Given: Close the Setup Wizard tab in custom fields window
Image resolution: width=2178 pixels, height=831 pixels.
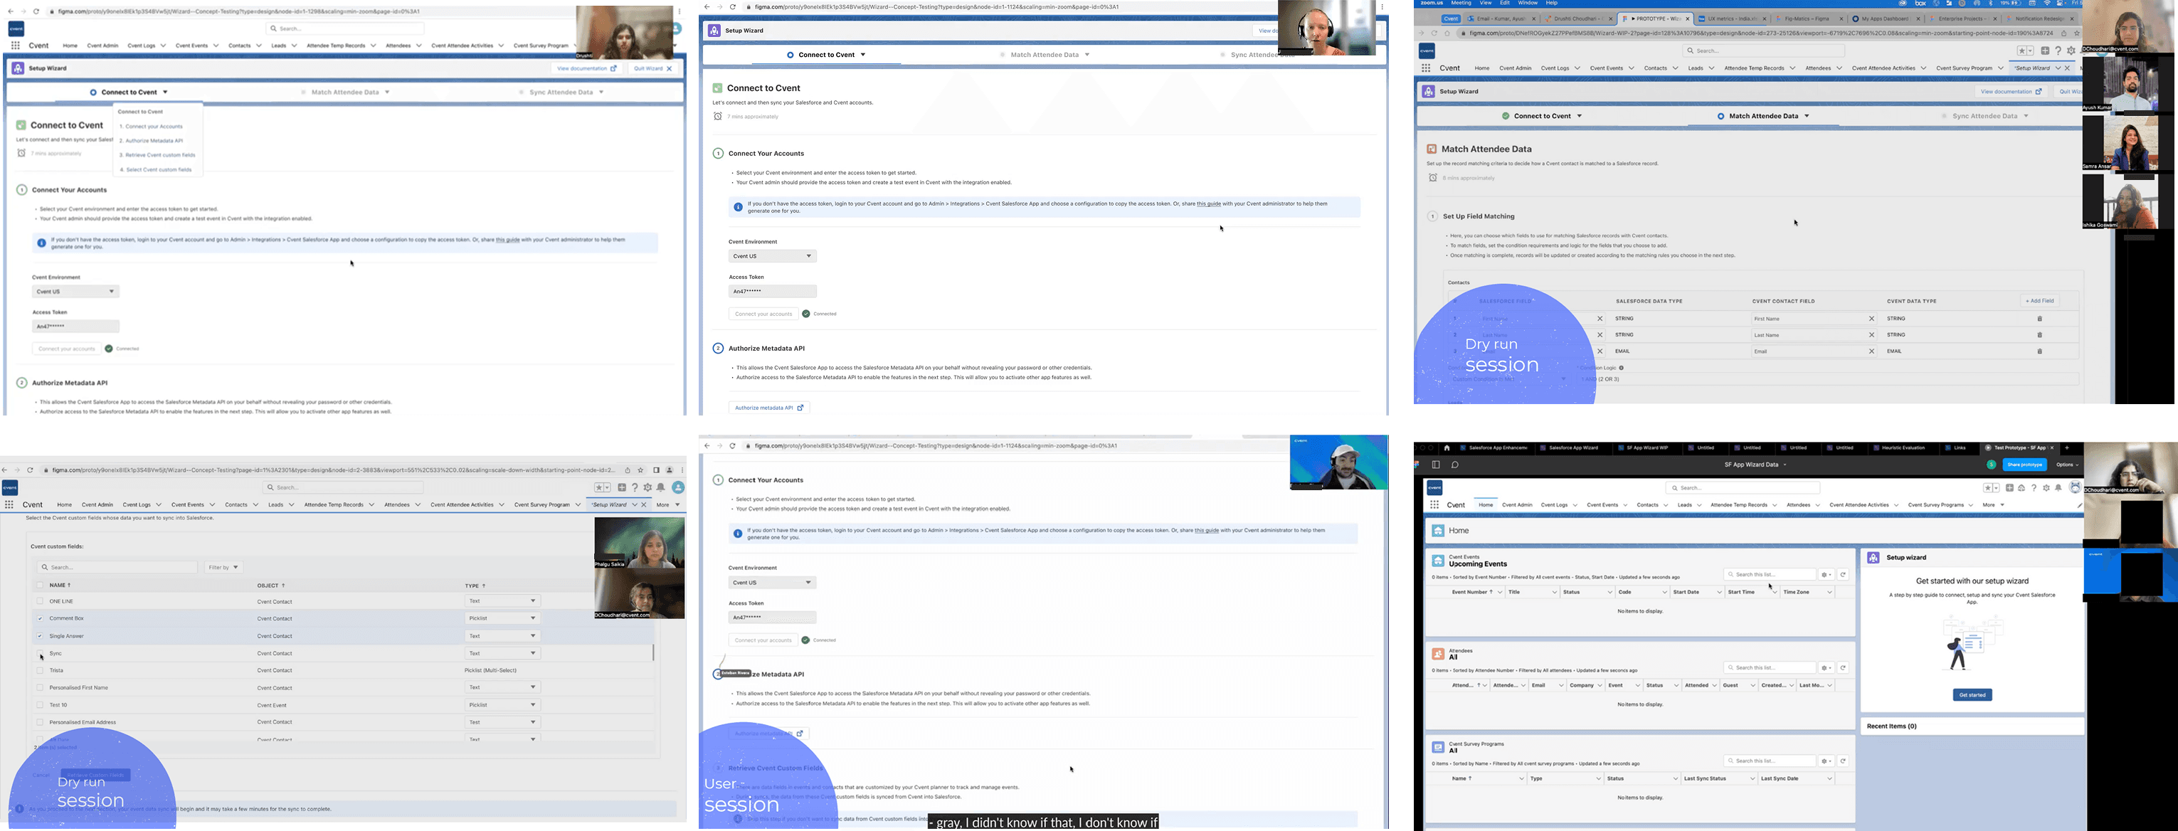Looking at the screenshot, I should 643,504.
